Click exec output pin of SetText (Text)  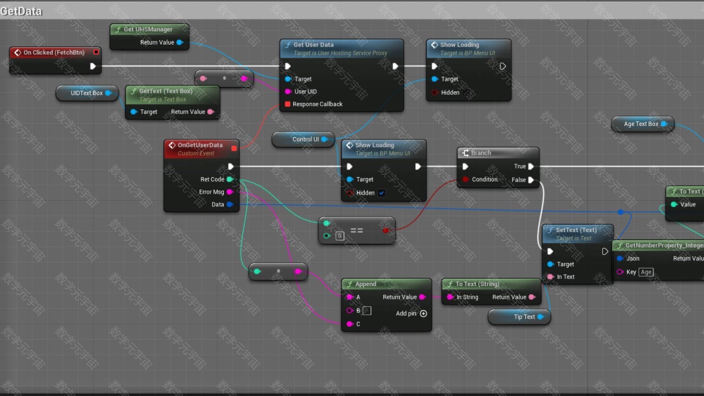point(605,251)
